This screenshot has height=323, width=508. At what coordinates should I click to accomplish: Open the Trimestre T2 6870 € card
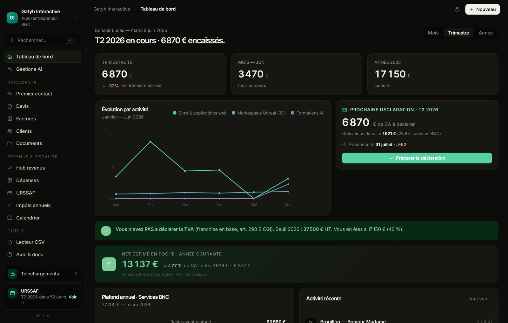(160, 74)
